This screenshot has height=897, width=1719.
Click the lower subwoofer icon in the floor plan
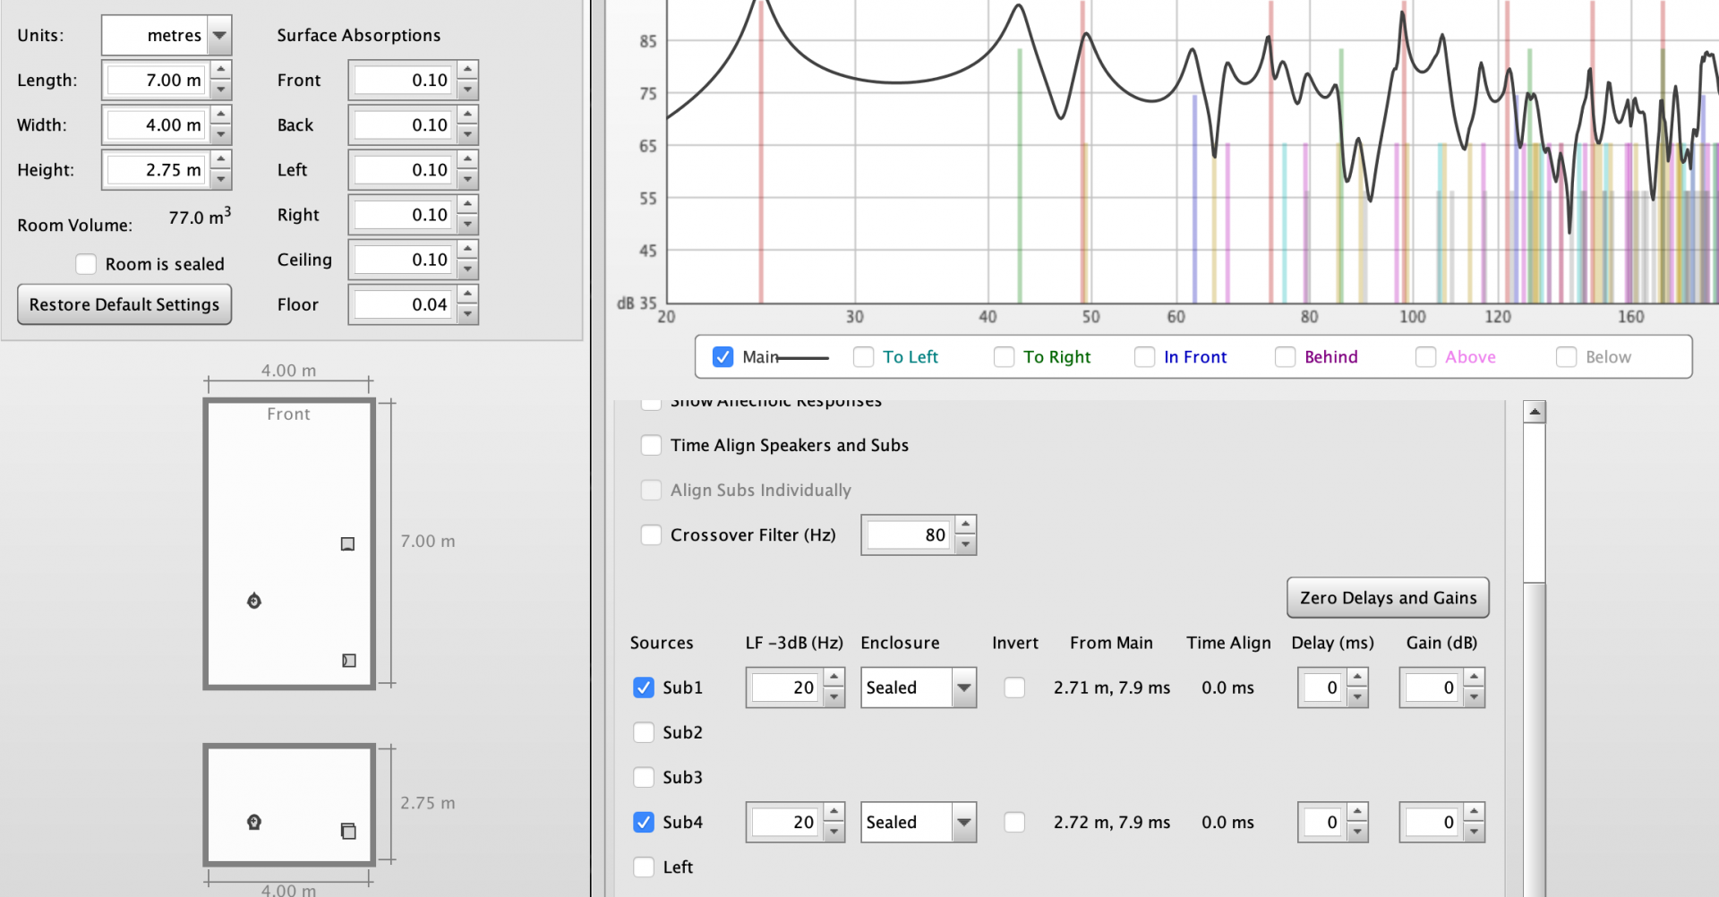(x=349, y=661)
